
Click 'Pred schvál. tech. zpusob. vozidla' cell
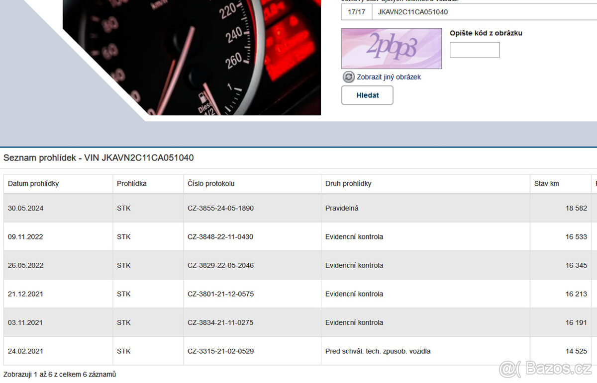pyautogui.click(x=378, y=351)
